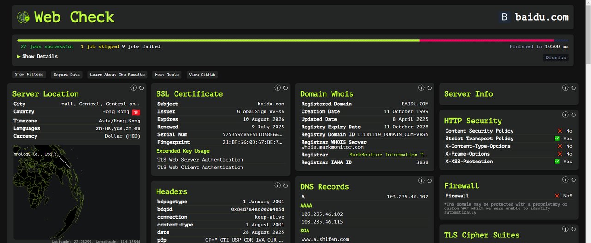
Task: Select whois.markmonitor.com server text
Action: point(332,147)
